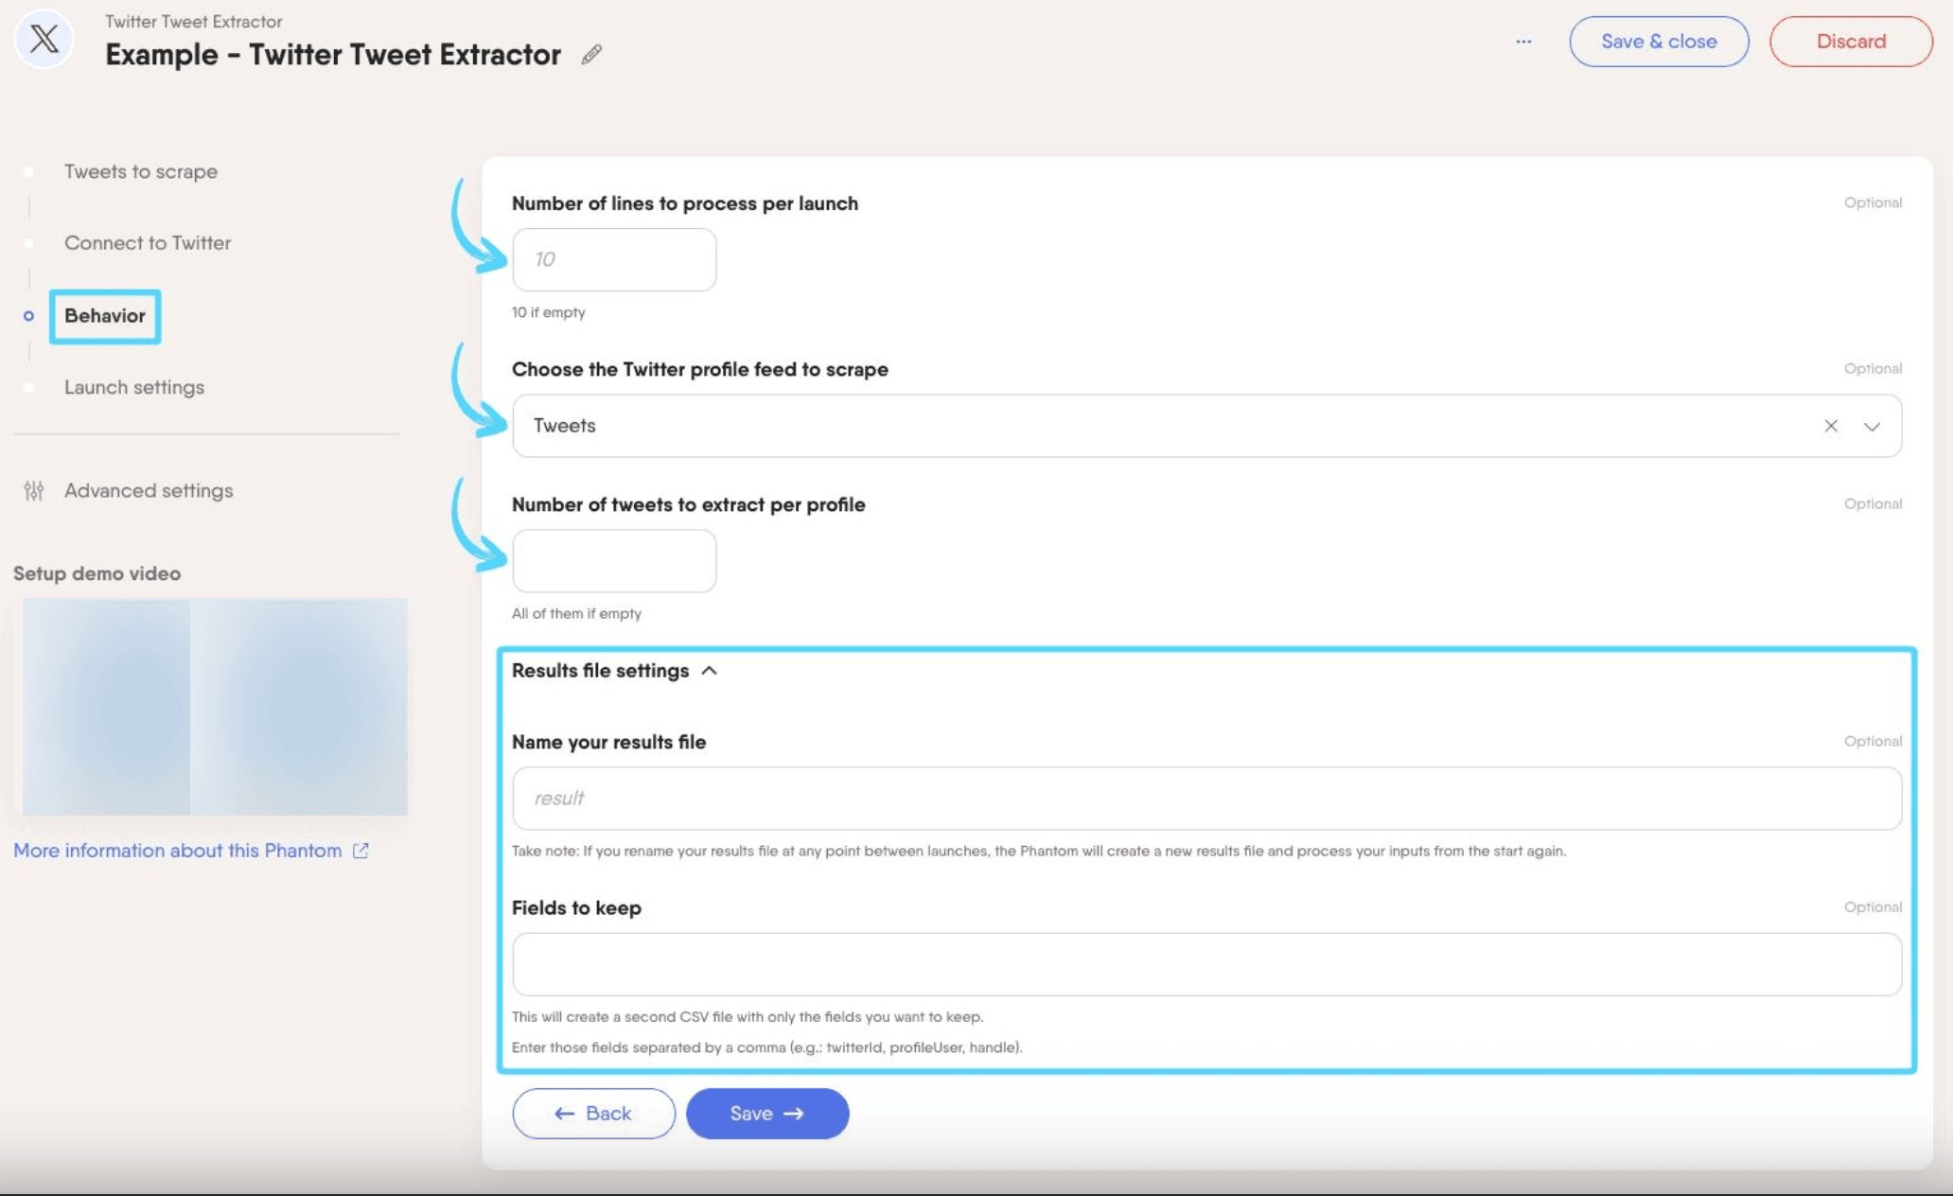Viewport: 1953px width, 1196px height.
Task: Open More information about this Phantom link
Action: pyautogui.click(x=178, y=851)
